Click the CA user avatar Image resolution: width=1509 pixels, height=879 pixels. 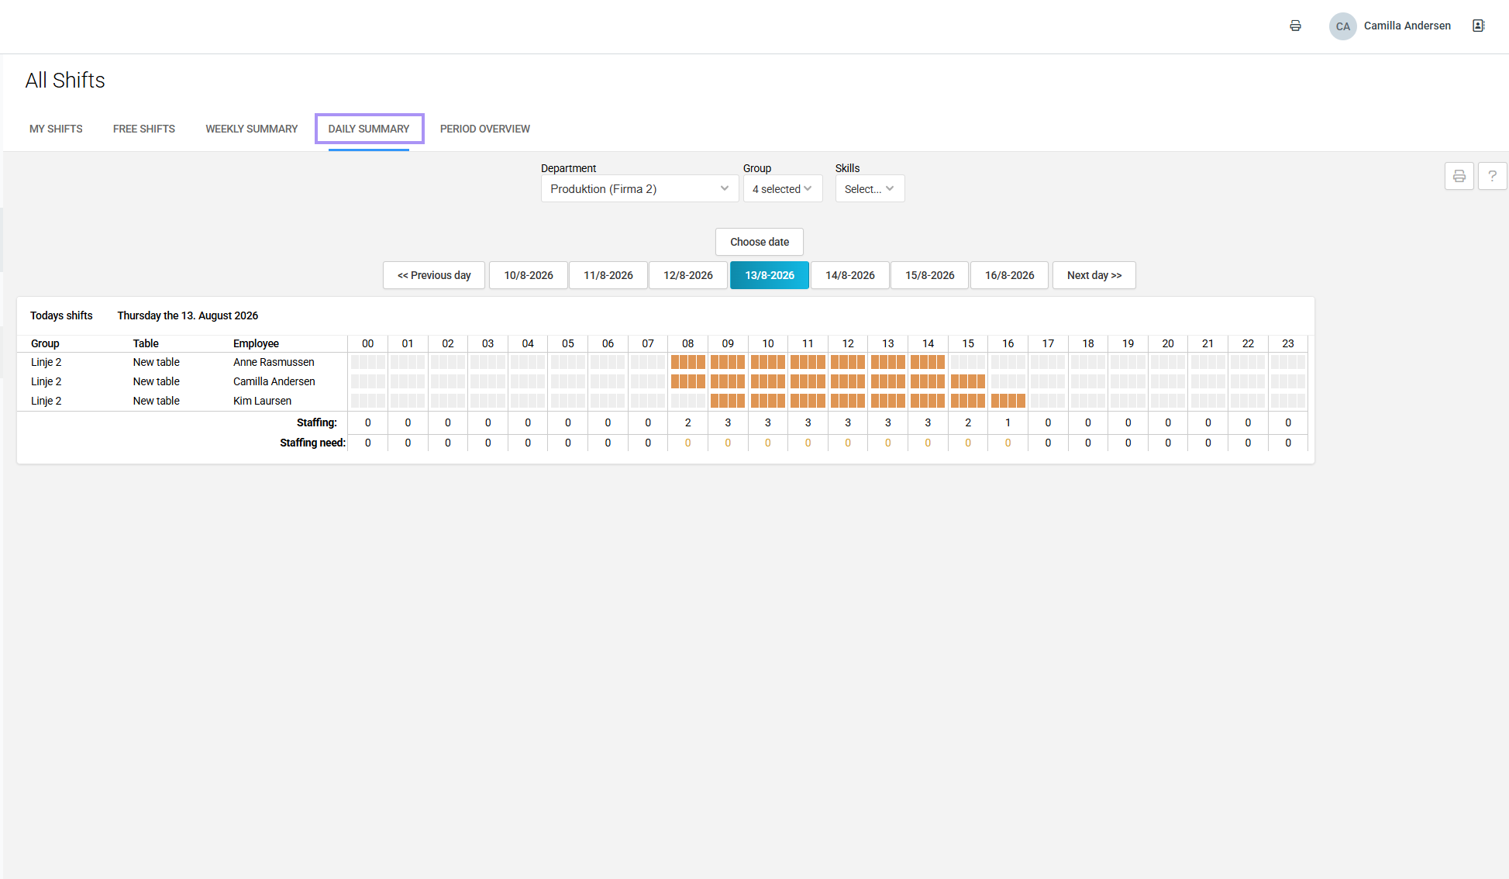1342,26
